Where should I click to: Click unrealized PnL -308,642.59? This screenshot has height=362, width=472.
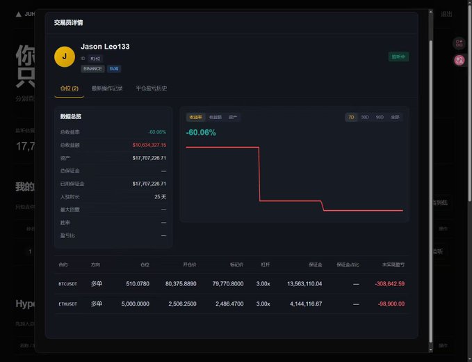(390, 283)
